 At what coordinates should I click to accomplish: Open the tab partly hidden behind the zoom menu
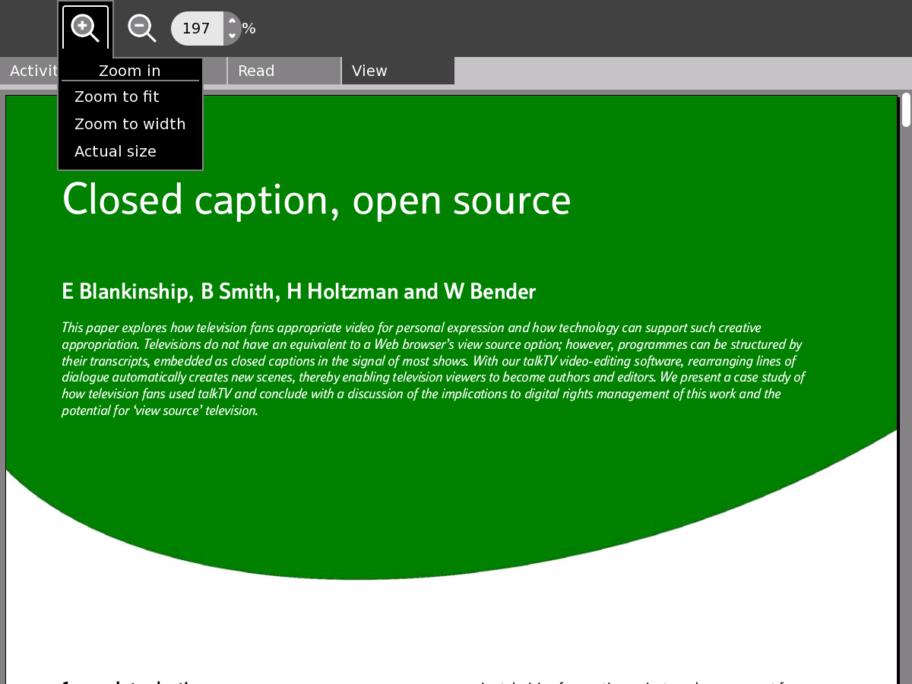214,71
